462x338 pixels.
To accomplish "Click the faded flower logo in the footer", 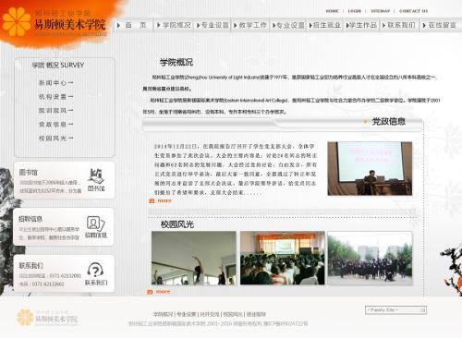I will [x=25, y=318].
